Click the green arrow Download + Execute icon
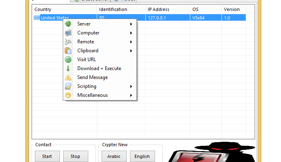Viewport: 281px width, 162px height. [68, 68]
